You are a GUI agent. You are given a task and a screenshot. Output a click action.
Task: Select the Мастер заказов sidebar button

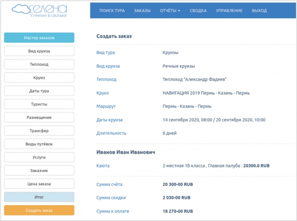click(39, 38)
